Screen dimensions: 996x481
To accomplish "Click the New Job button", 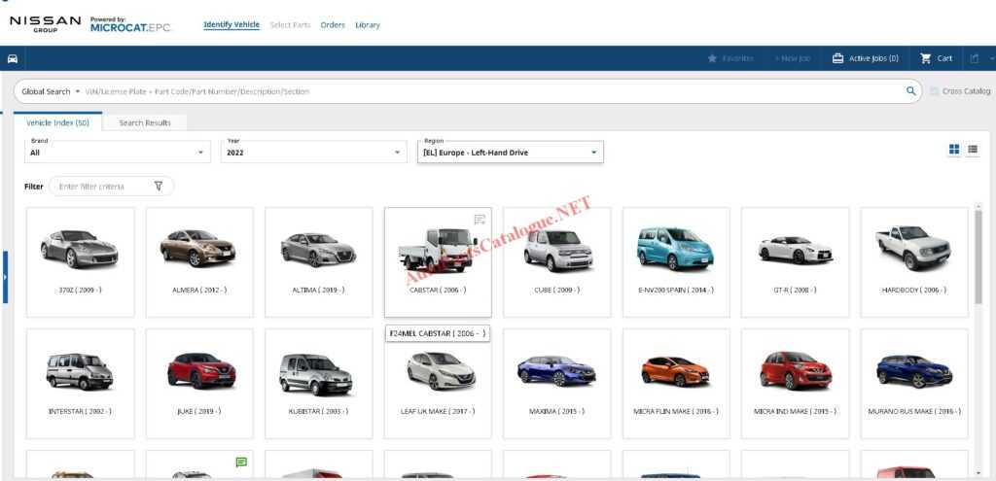I will [x=793, y=58].
